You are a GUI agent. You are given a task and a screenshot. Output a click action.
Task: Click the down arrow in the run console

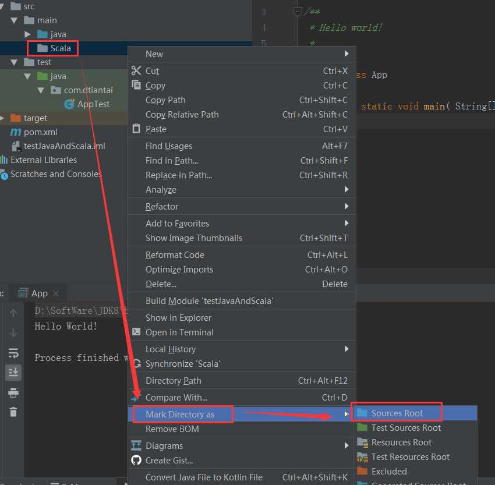pyautogui.click(x=13, y=332)
